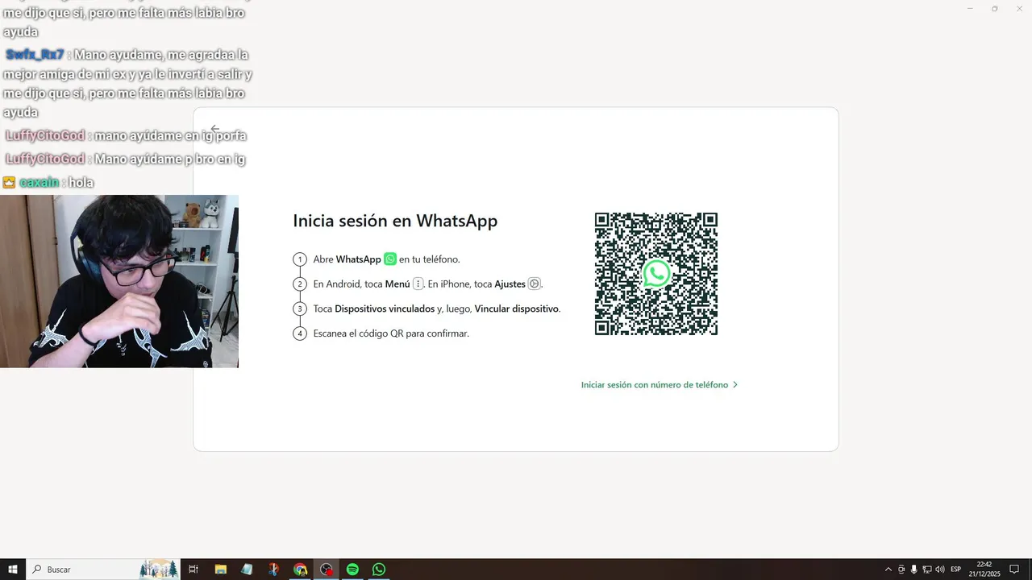Minimize the WhatsApp window

pos(970,8)
